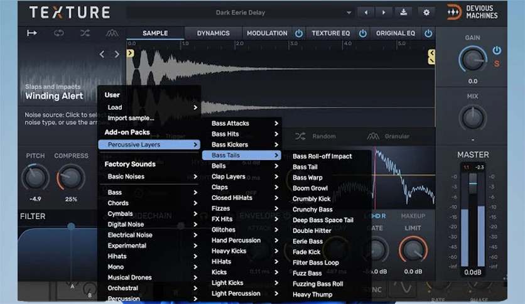Image resolution: width=525 pixels, height=304 pixels.
Task: Select Heavy Thump sample
Action: coord(312,295)
